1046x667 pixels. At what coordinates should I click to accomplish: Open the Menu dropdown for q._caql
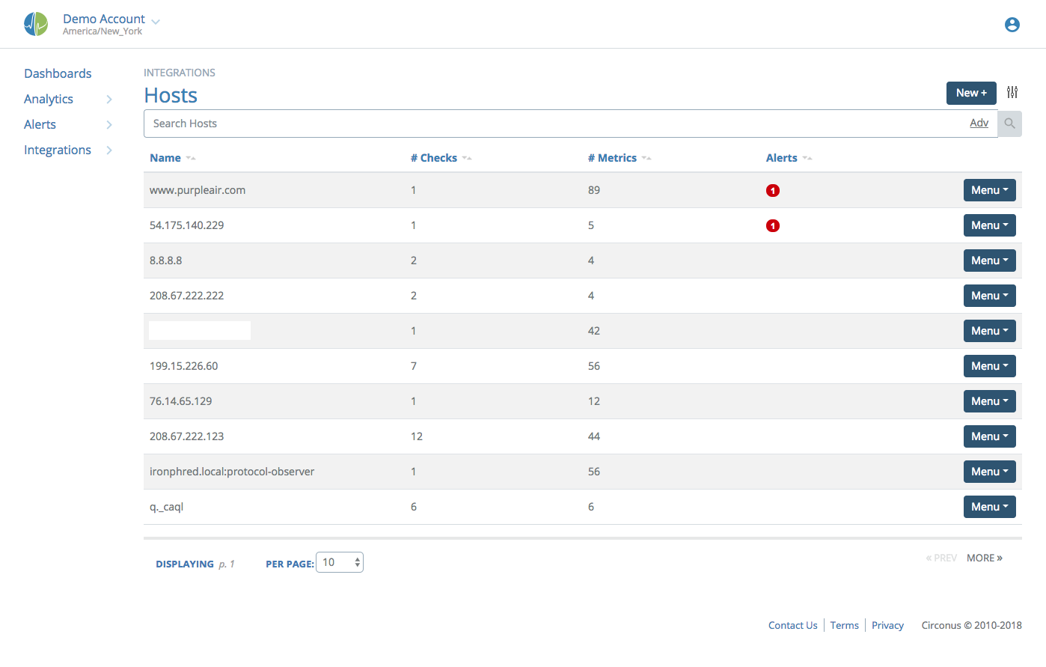(989, 506)
